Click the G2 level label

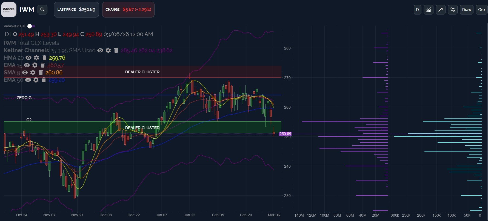click(29, 120)
